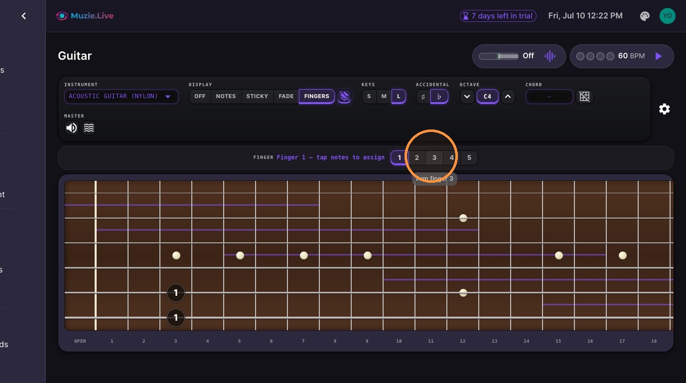Open the Acoustic Guitar (Nylon) instrument dropdown
Screen dimensions: 686x383
point(121,96)
